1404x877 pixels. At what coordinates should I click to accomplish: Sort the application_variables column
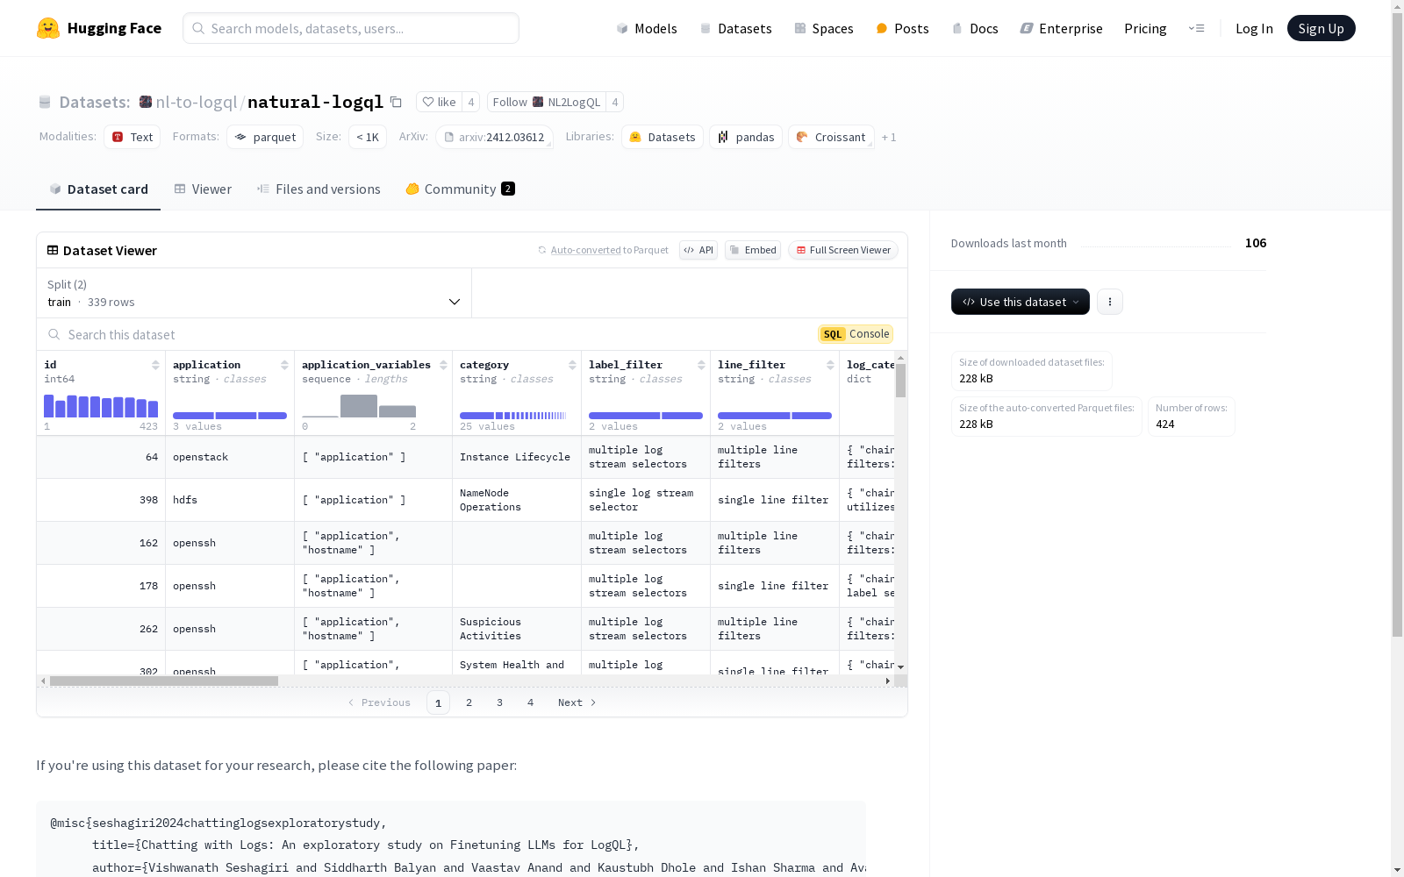443,365
